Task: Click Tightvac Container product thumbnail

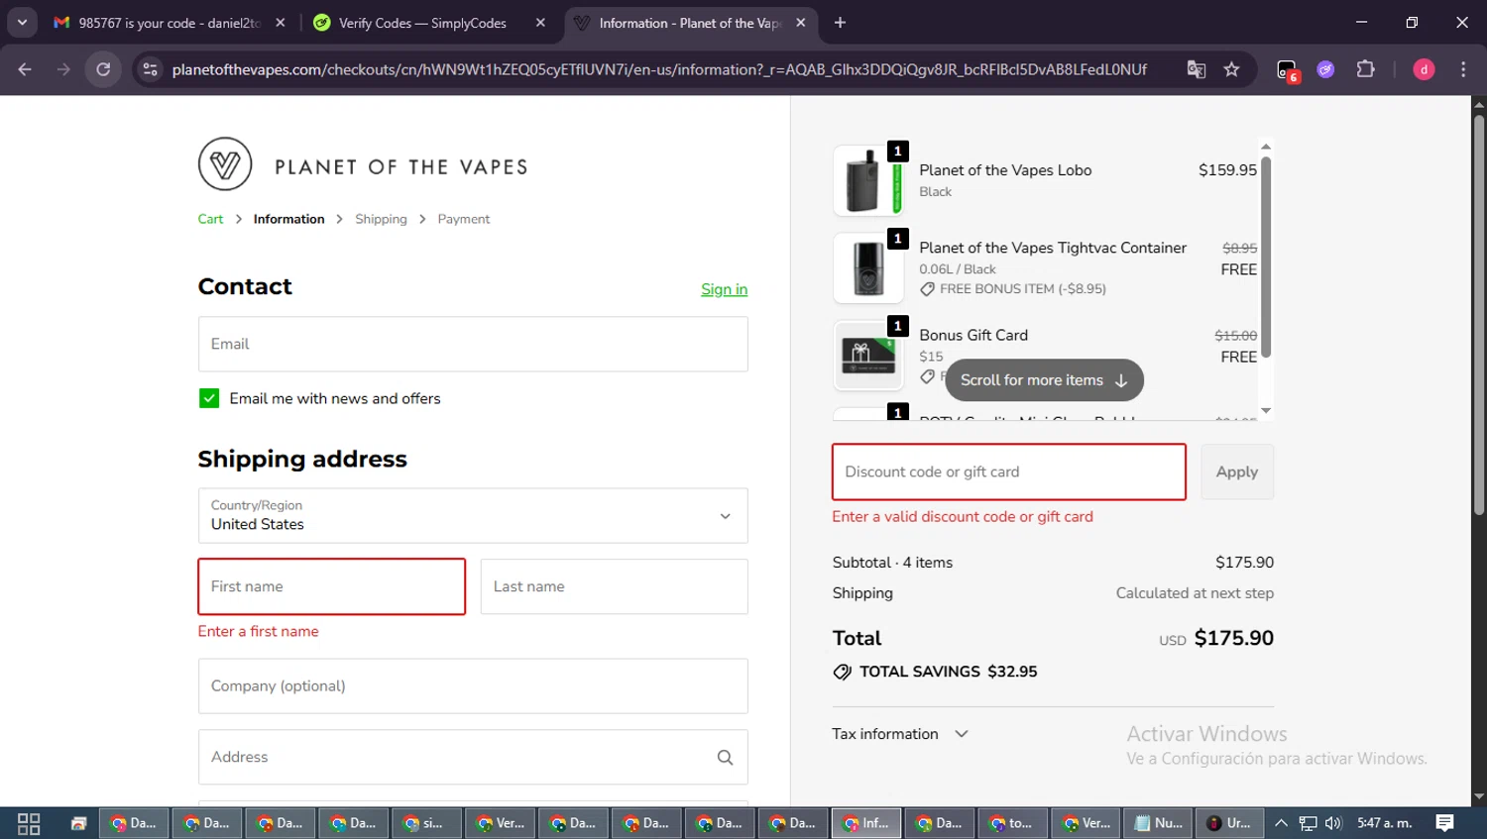Action: coord(868,267)
